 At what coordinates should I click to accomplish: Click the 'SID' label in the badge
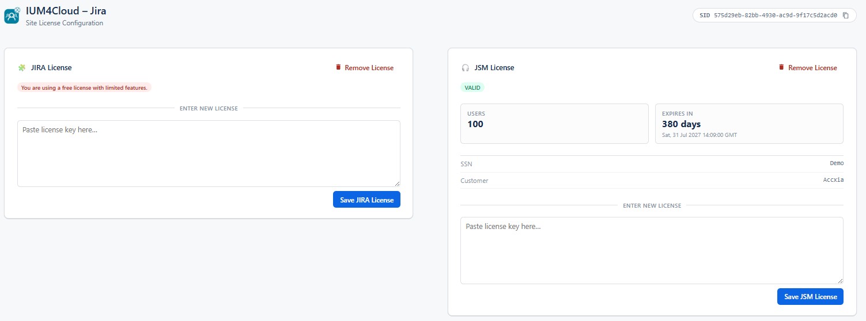(705, 16)
